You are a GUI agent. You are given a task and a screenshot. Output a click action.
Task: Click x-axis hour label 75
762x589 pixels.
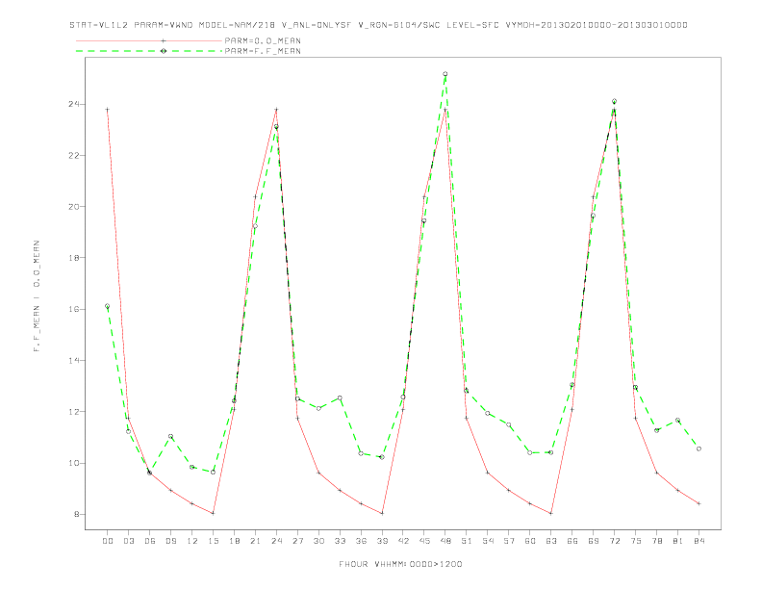tap(636, 541)
